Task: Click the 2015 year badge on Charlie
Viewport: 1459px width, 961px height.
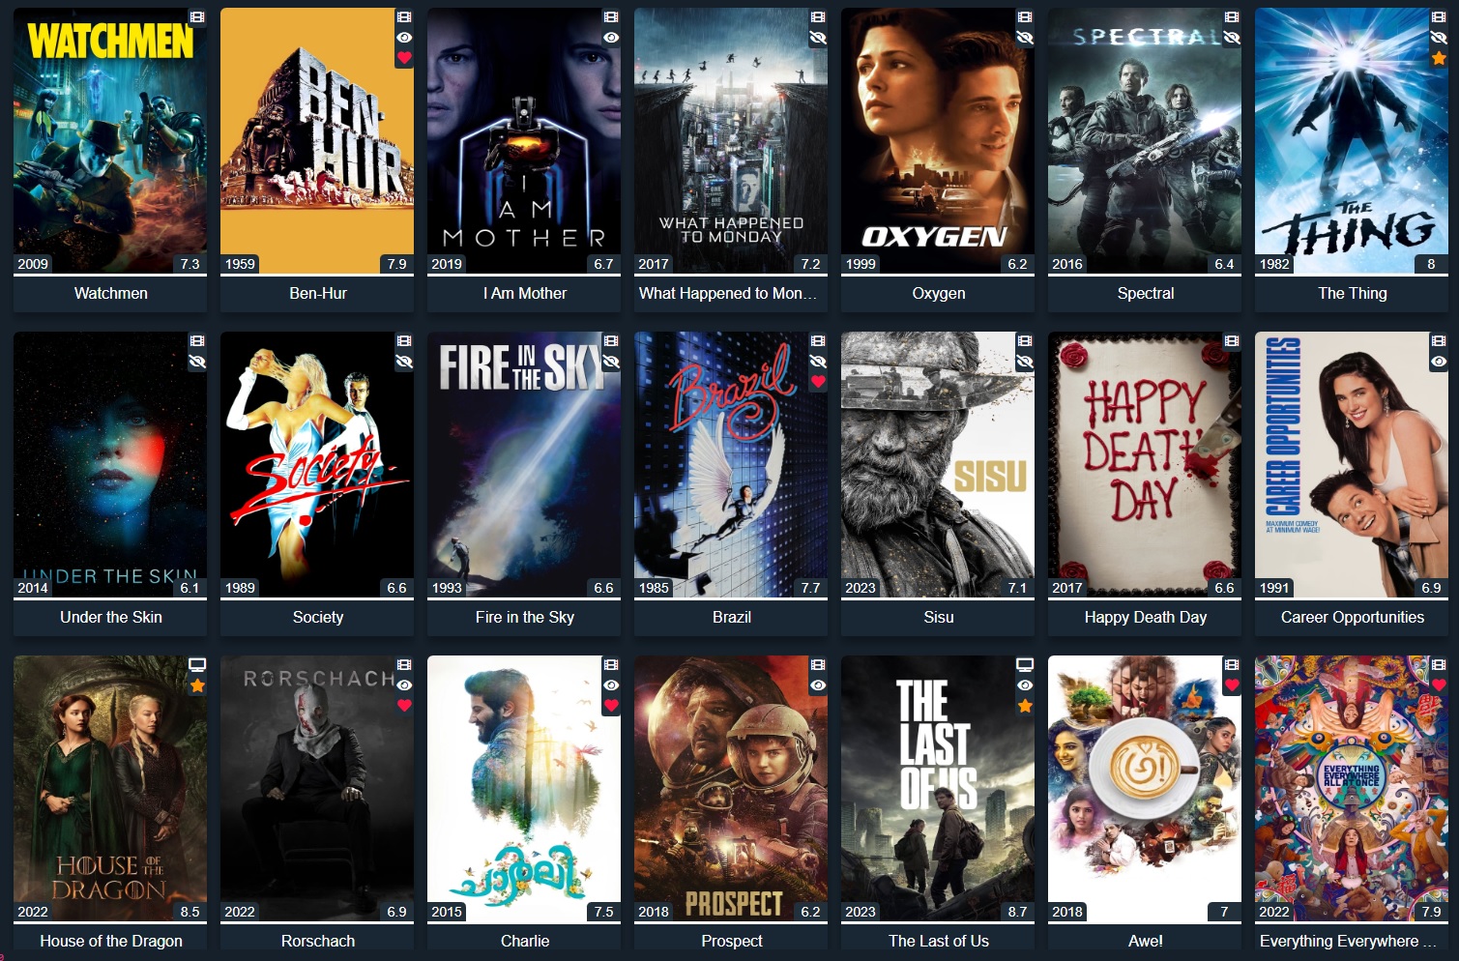Action: (x=447, y=912)
